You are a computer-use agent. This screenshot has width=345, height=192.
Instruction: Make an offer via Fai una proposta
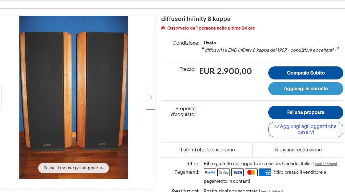pyautogui.click(x=306, y=113)
